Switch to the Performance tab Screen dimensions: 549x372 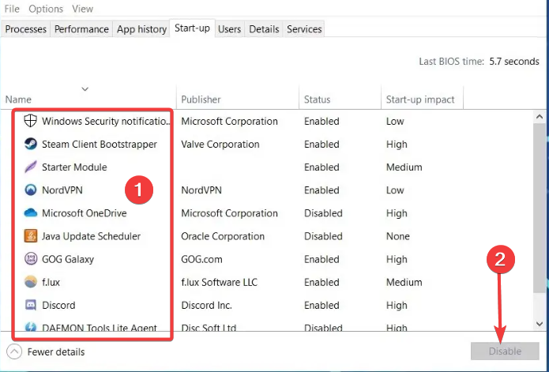pyautogui.click(x=81, y=29)
